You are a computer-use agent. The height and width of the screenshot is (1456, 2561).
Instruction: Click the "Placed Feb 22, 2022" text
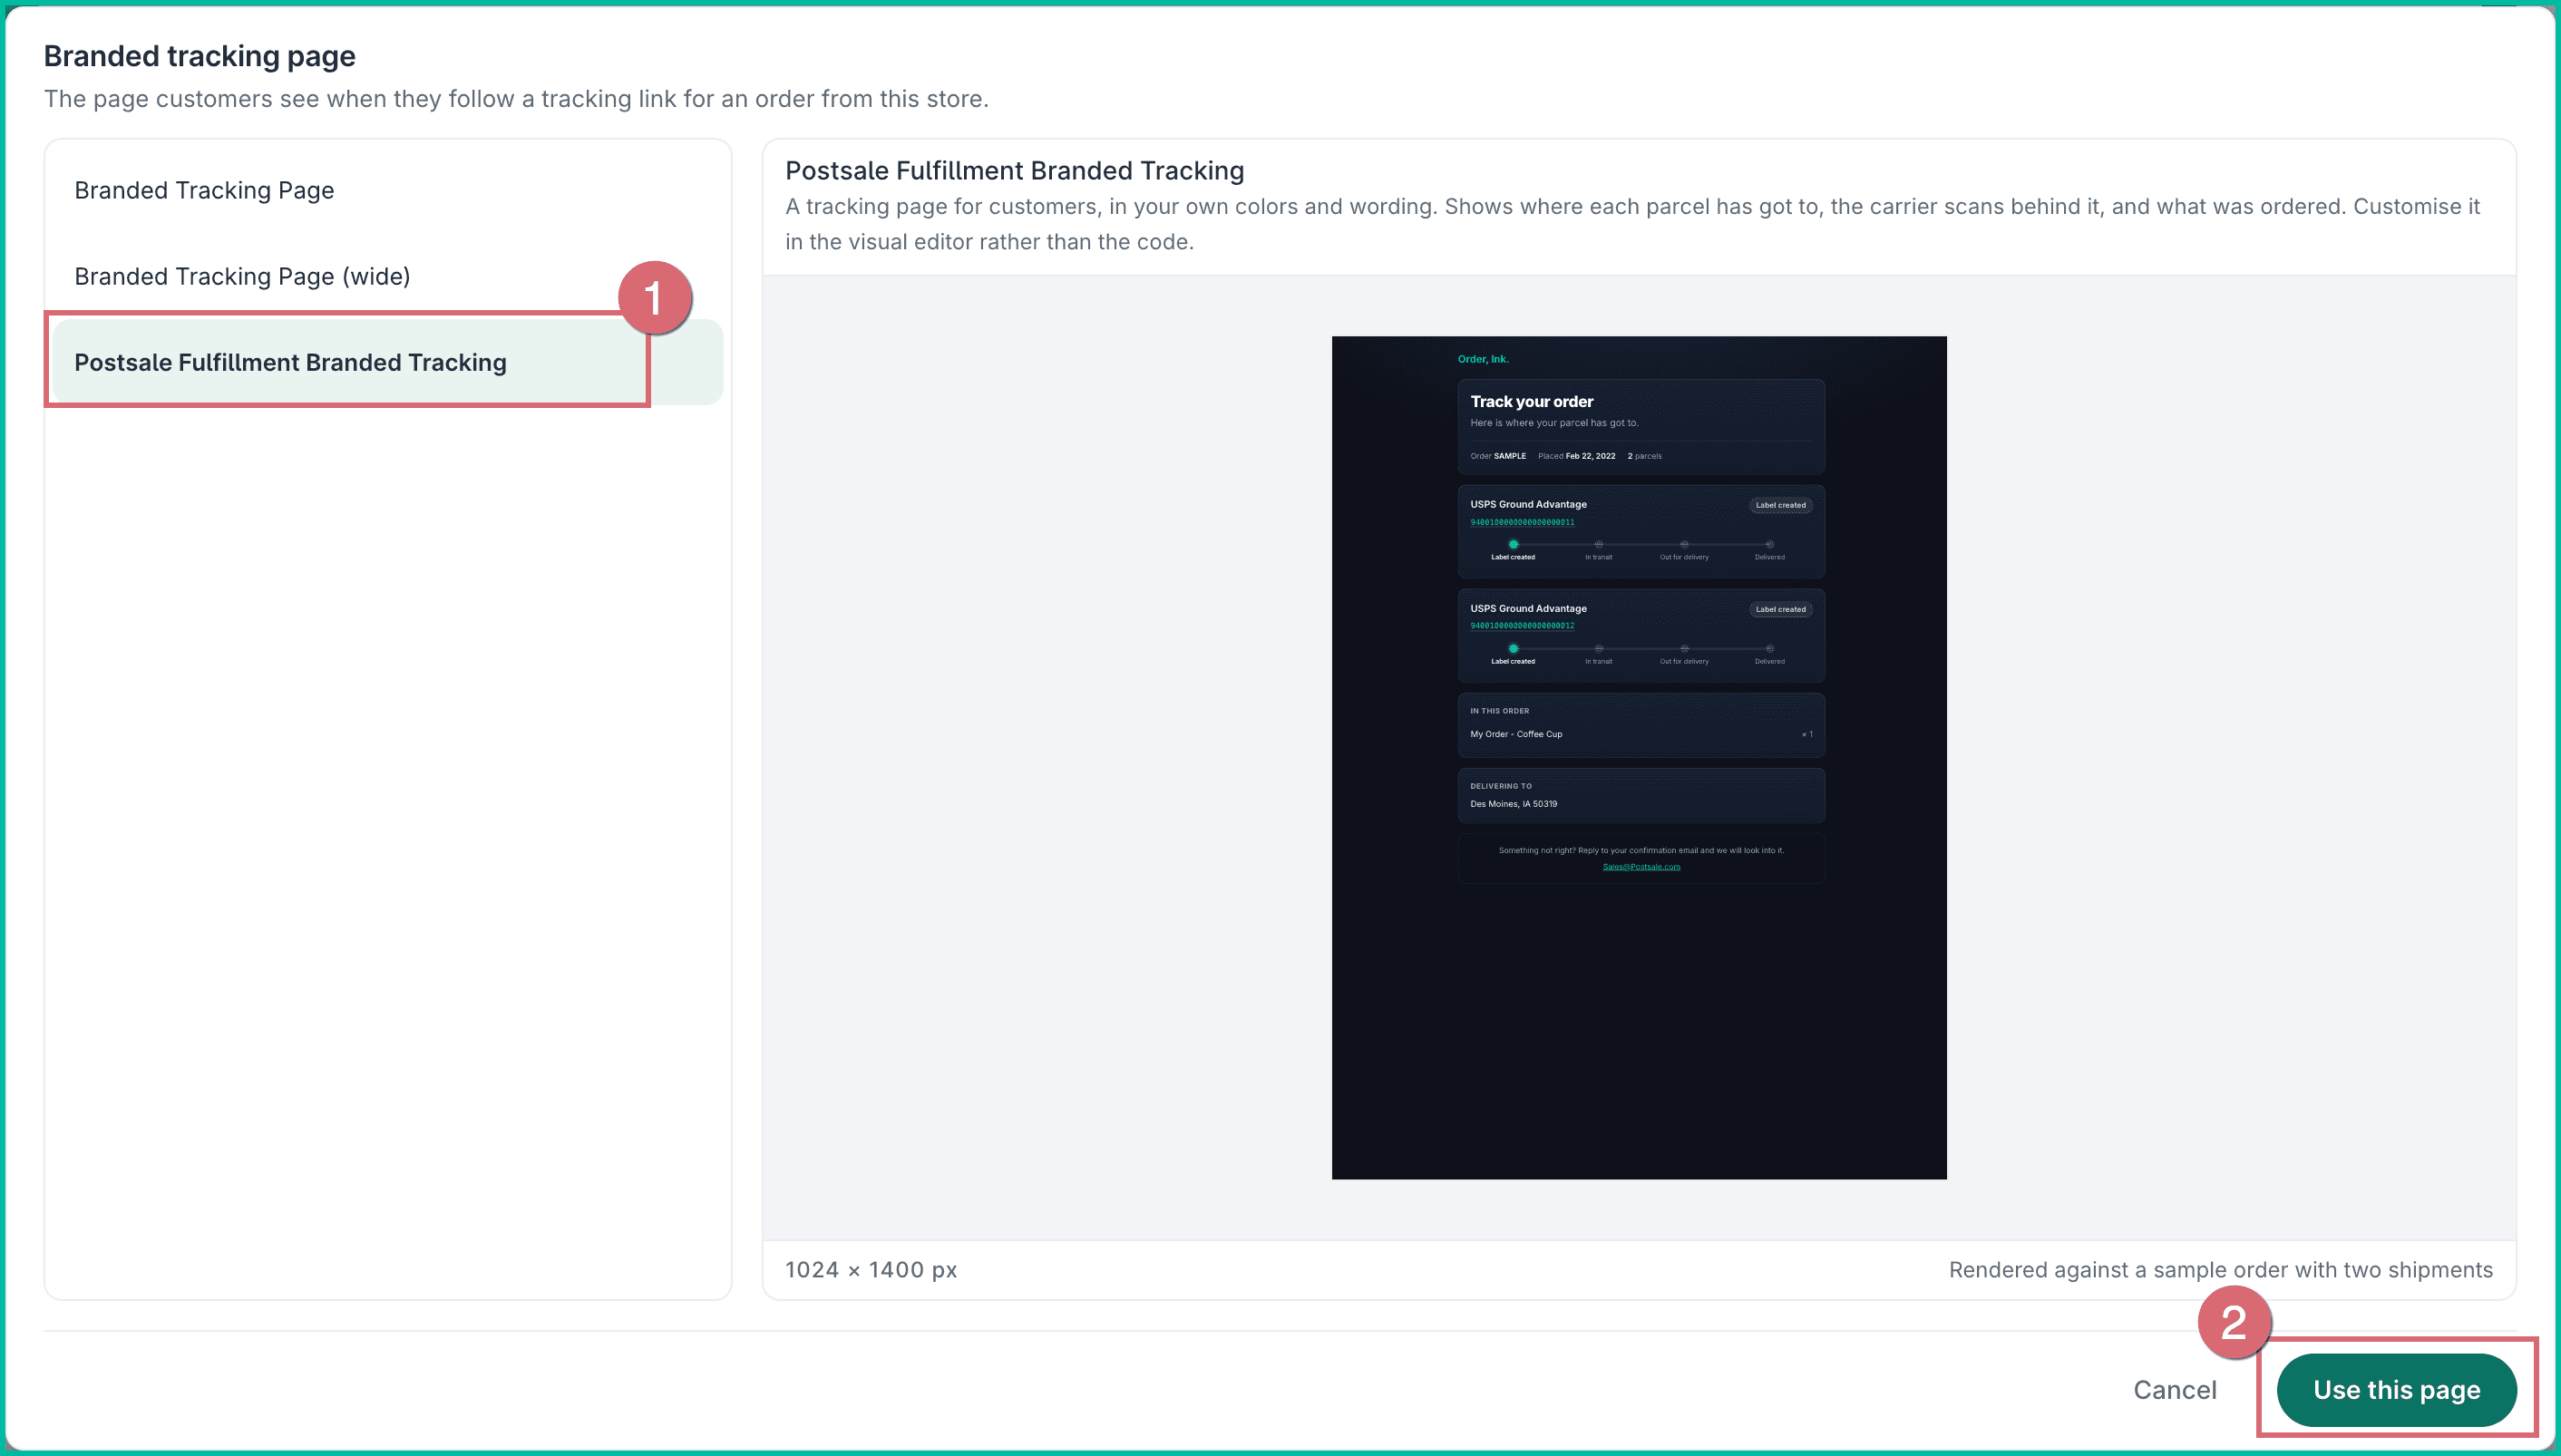[x=1576, y=456]
